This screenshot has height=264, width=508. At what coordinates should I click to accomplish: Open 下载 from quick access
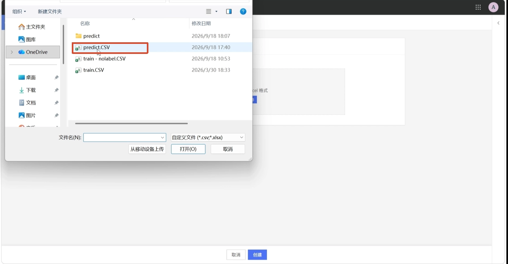click(x=27, y=90)
